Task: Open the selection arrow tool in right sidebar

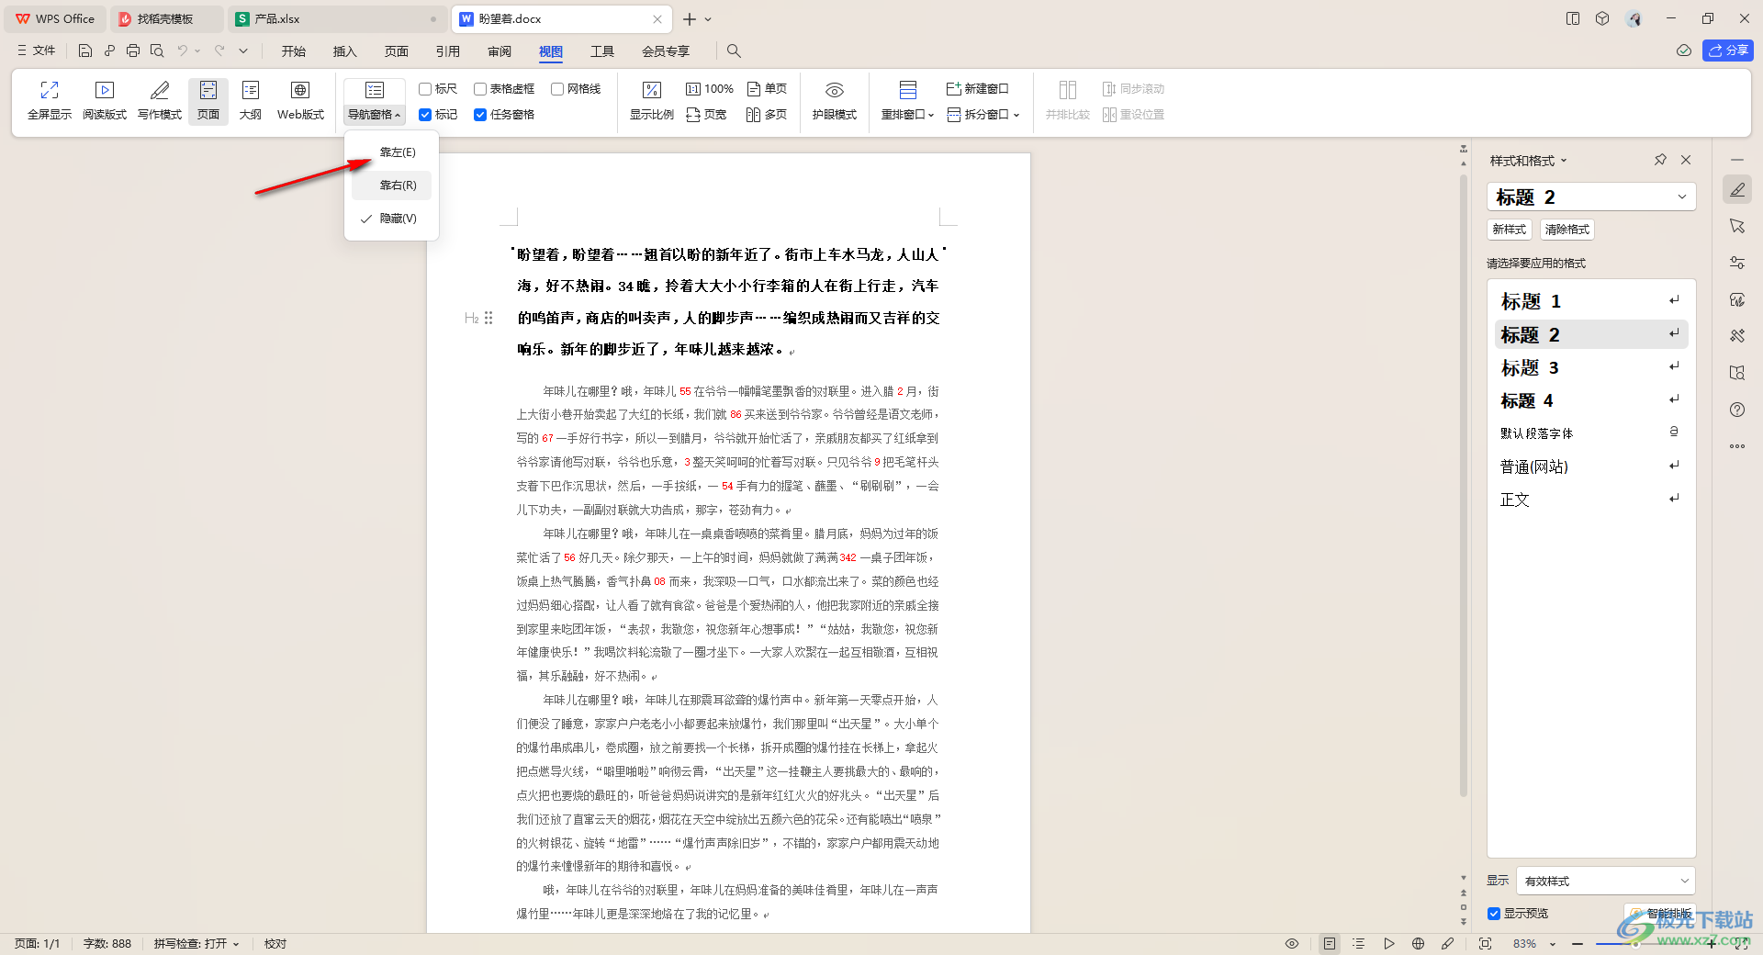Action: tap(1737, 226)
